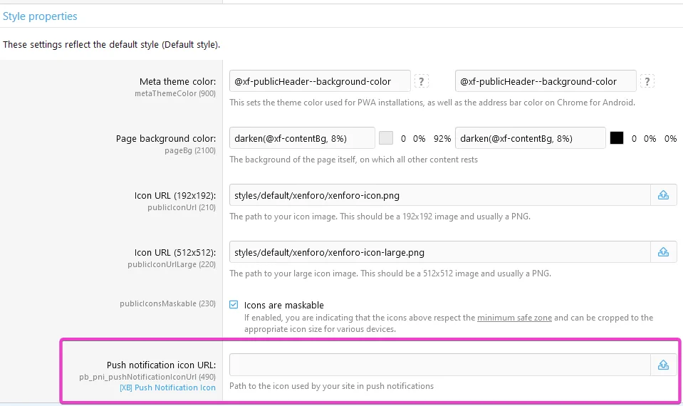The width and height of the screenshot is (683, 406).
Task: Focus the first Meta theme color input
Action: 320,81
